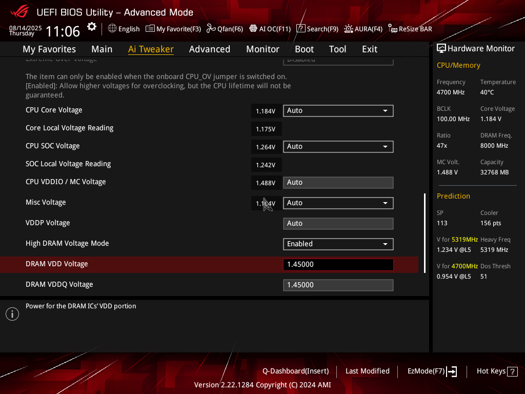This screenshot has height=394, width=525.
Task: Expand High DRAM Voltage Mode dropdown
Action: pos(338,244)
